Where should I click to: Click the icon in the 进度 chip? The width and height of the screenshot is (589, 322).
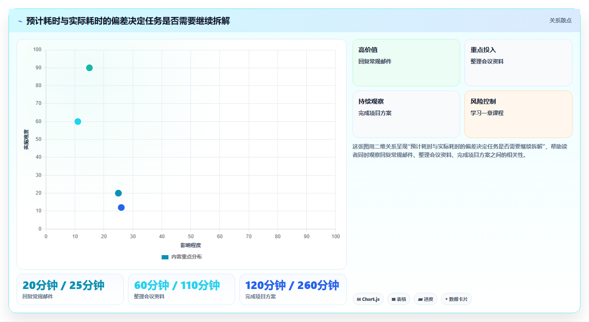420,299
